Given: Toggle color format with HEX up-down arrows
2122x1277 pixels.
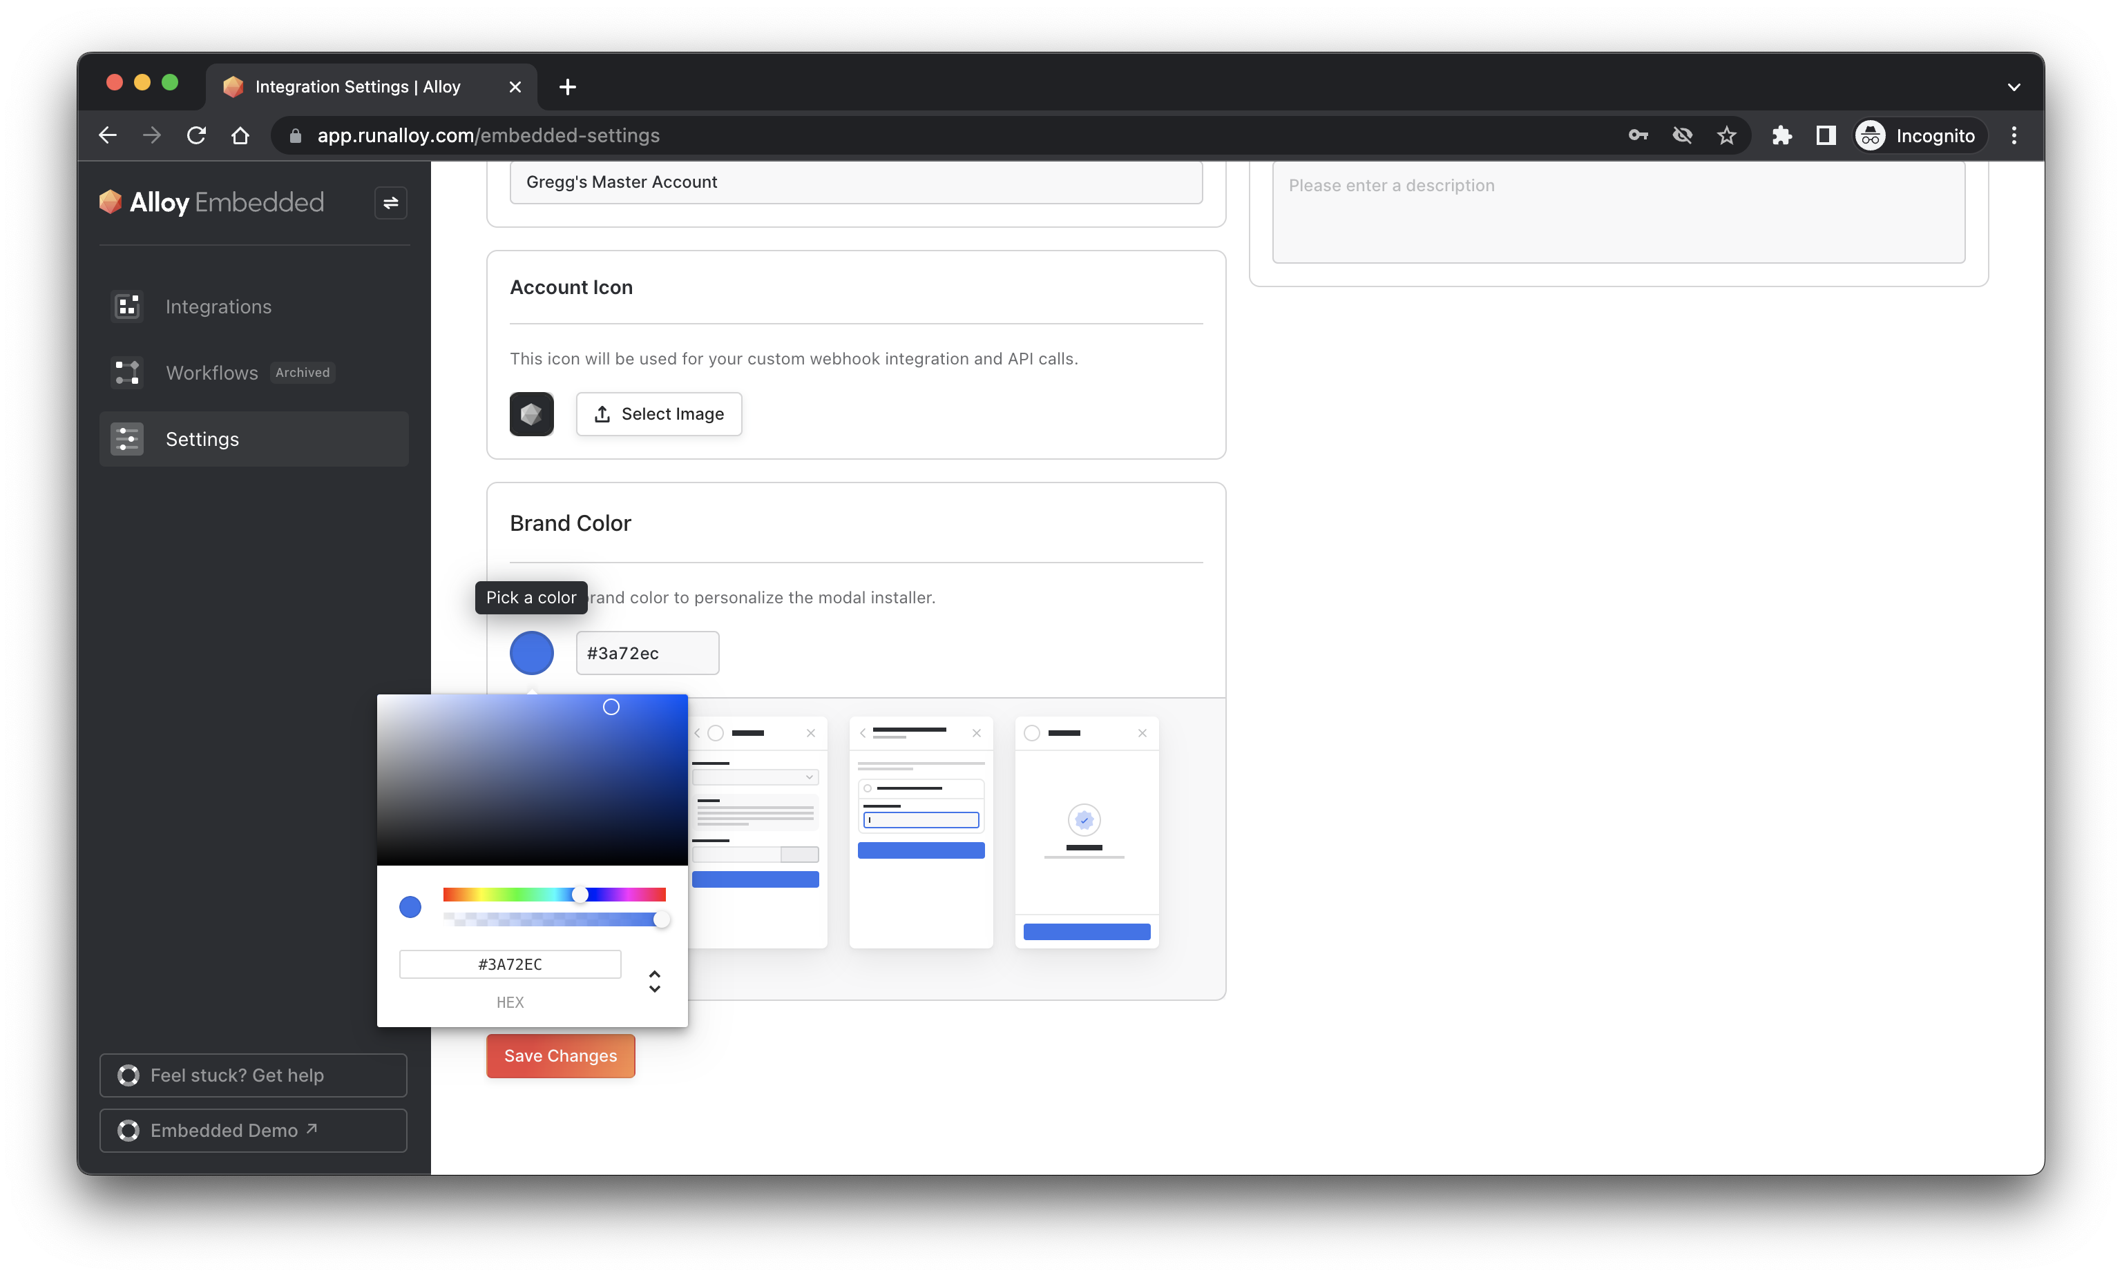Looking at the screenshot, I should [654, 981].
